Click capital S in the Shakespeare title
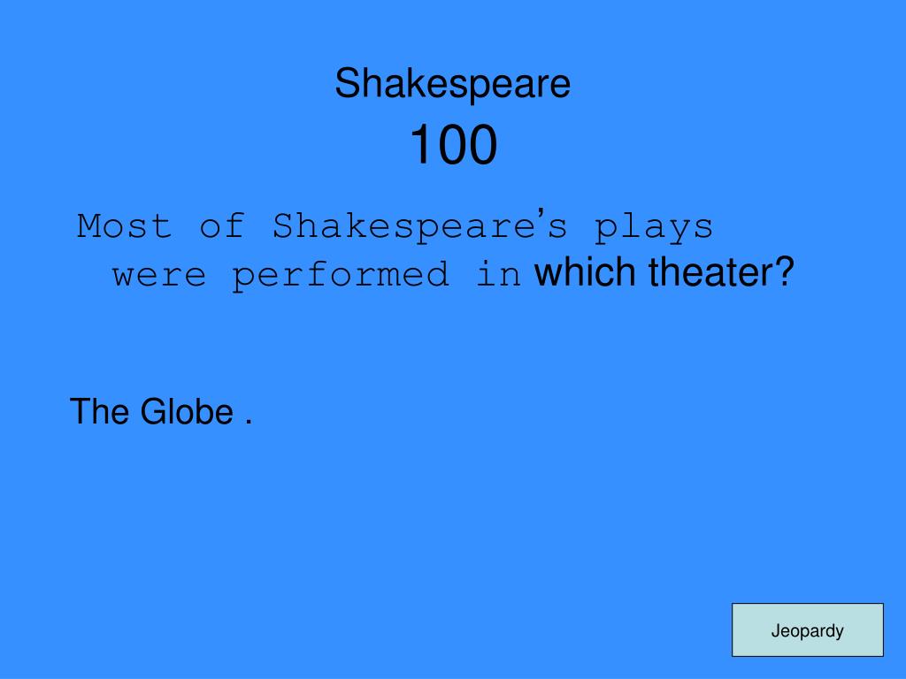The width and height of the screenshot is (906, 679). (x=349, y=84)
